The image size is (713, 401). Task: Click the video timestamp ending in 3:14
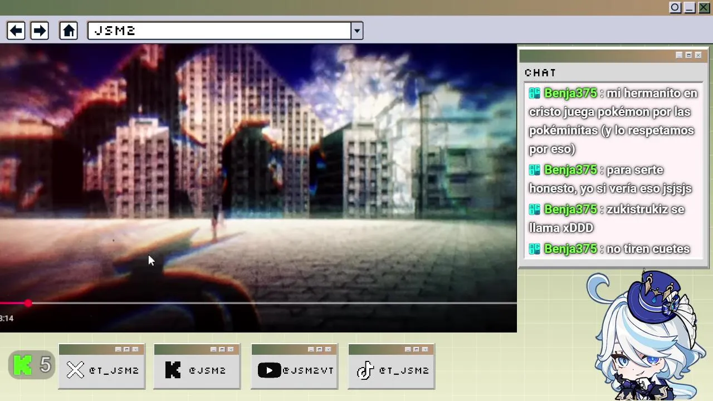(7, 318)
